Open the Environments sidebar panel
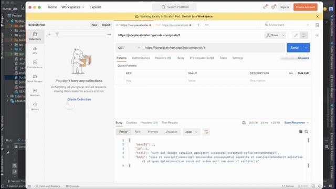 point(35,64)
